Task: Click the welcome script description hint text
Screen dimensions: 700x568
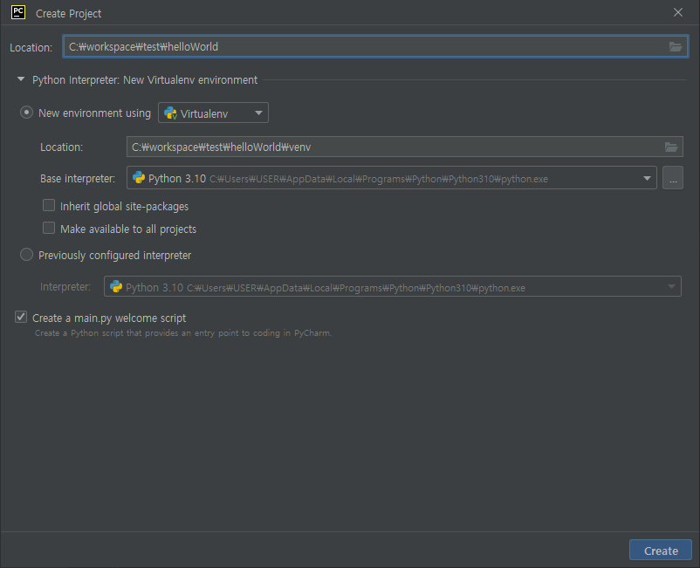Action: point(183,332)
